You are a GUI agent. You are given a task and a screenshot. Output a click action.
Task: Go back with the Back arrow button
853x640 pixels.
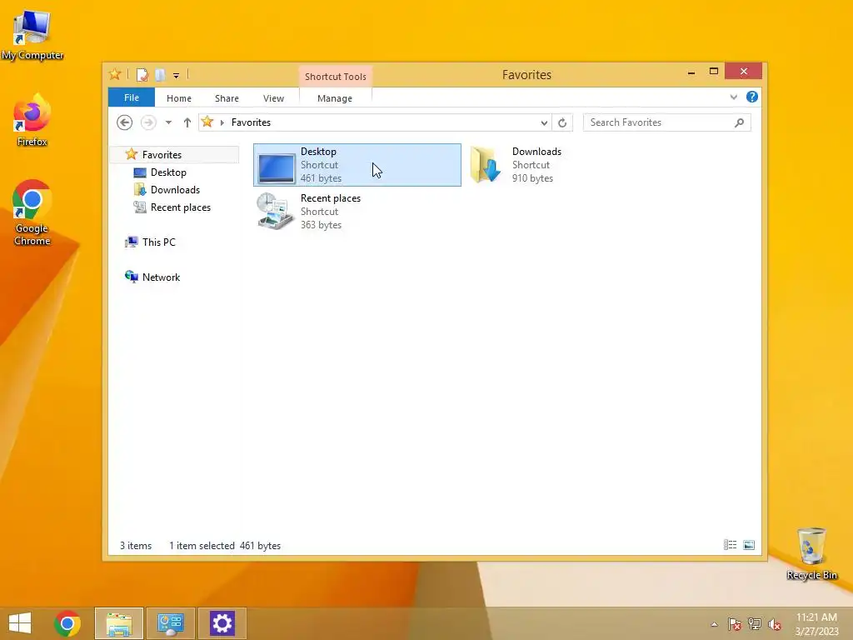pos(125,122)
